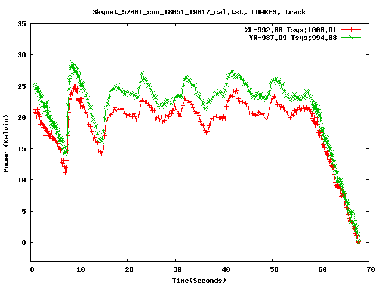382x286 pixels.
Task: Click the x-axis tick label 70
Action: point(370,269)
